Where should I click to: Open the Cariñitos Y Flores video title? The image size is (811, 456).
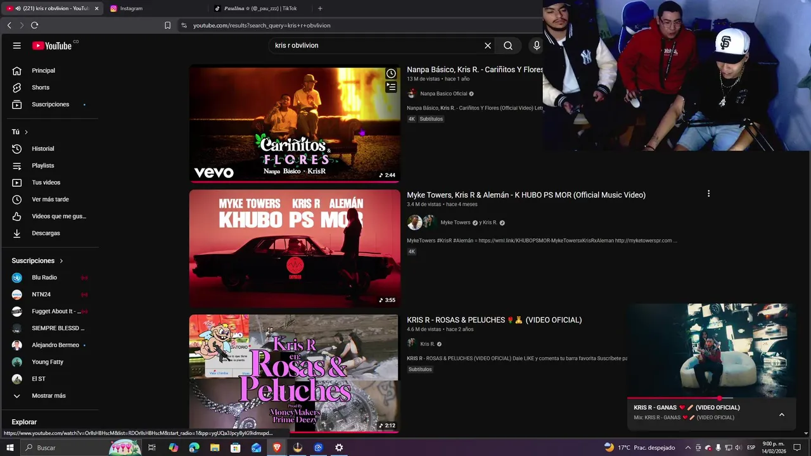[475, 70]
